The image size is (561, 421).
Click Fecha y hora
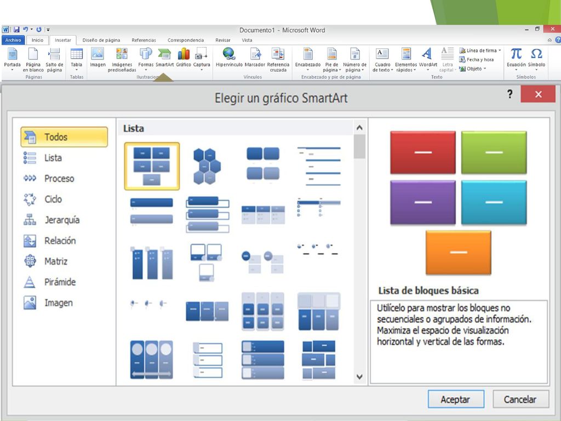click(x=477, y=59)
